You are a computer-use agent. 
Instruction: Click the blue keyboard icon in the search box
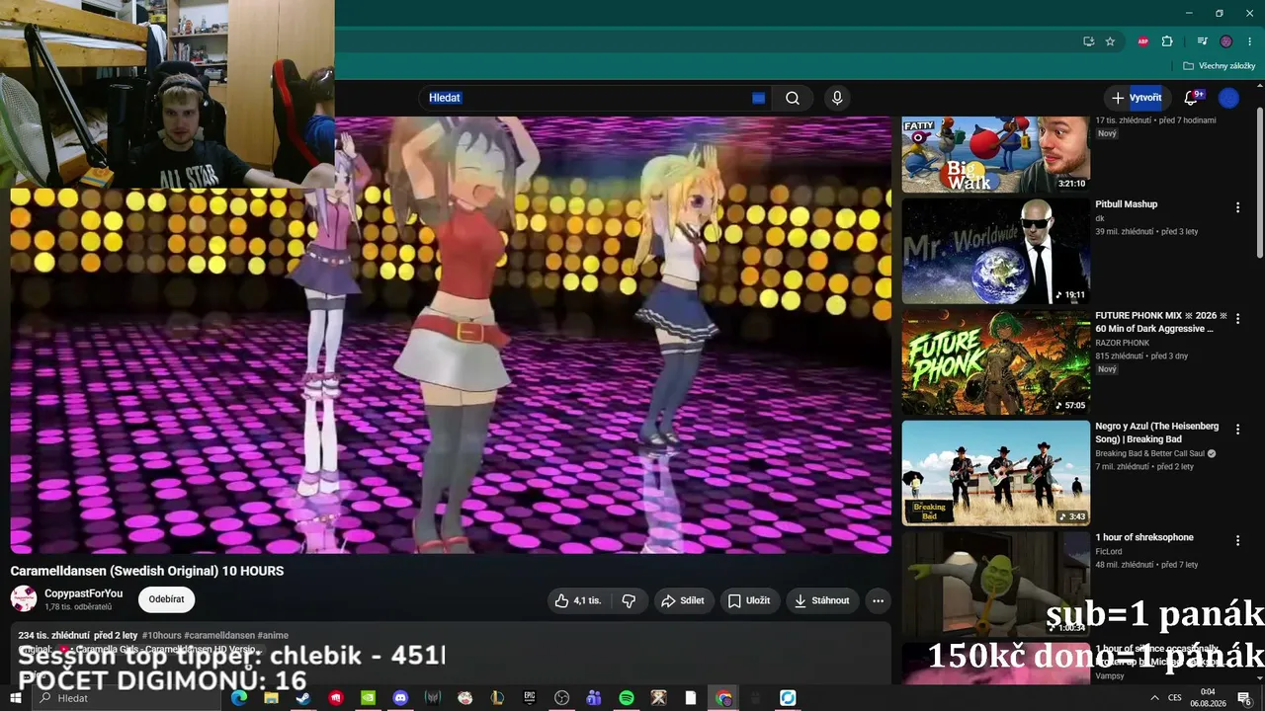(x=758, y=98)
